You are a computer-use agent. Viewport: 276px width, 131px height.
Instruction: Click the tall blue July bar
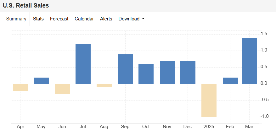[x=83, y=64]
